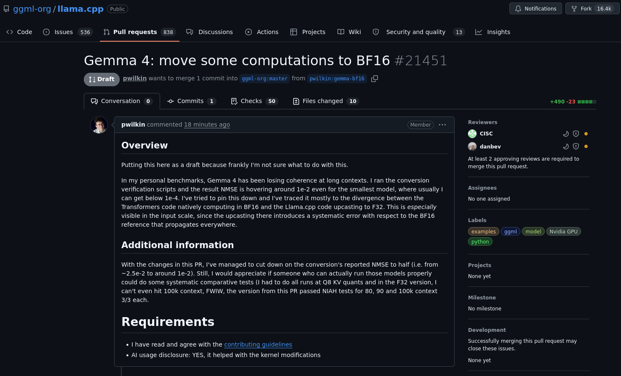
Task: Click pwilkin in the merge description line
Action: click(135, 78)
